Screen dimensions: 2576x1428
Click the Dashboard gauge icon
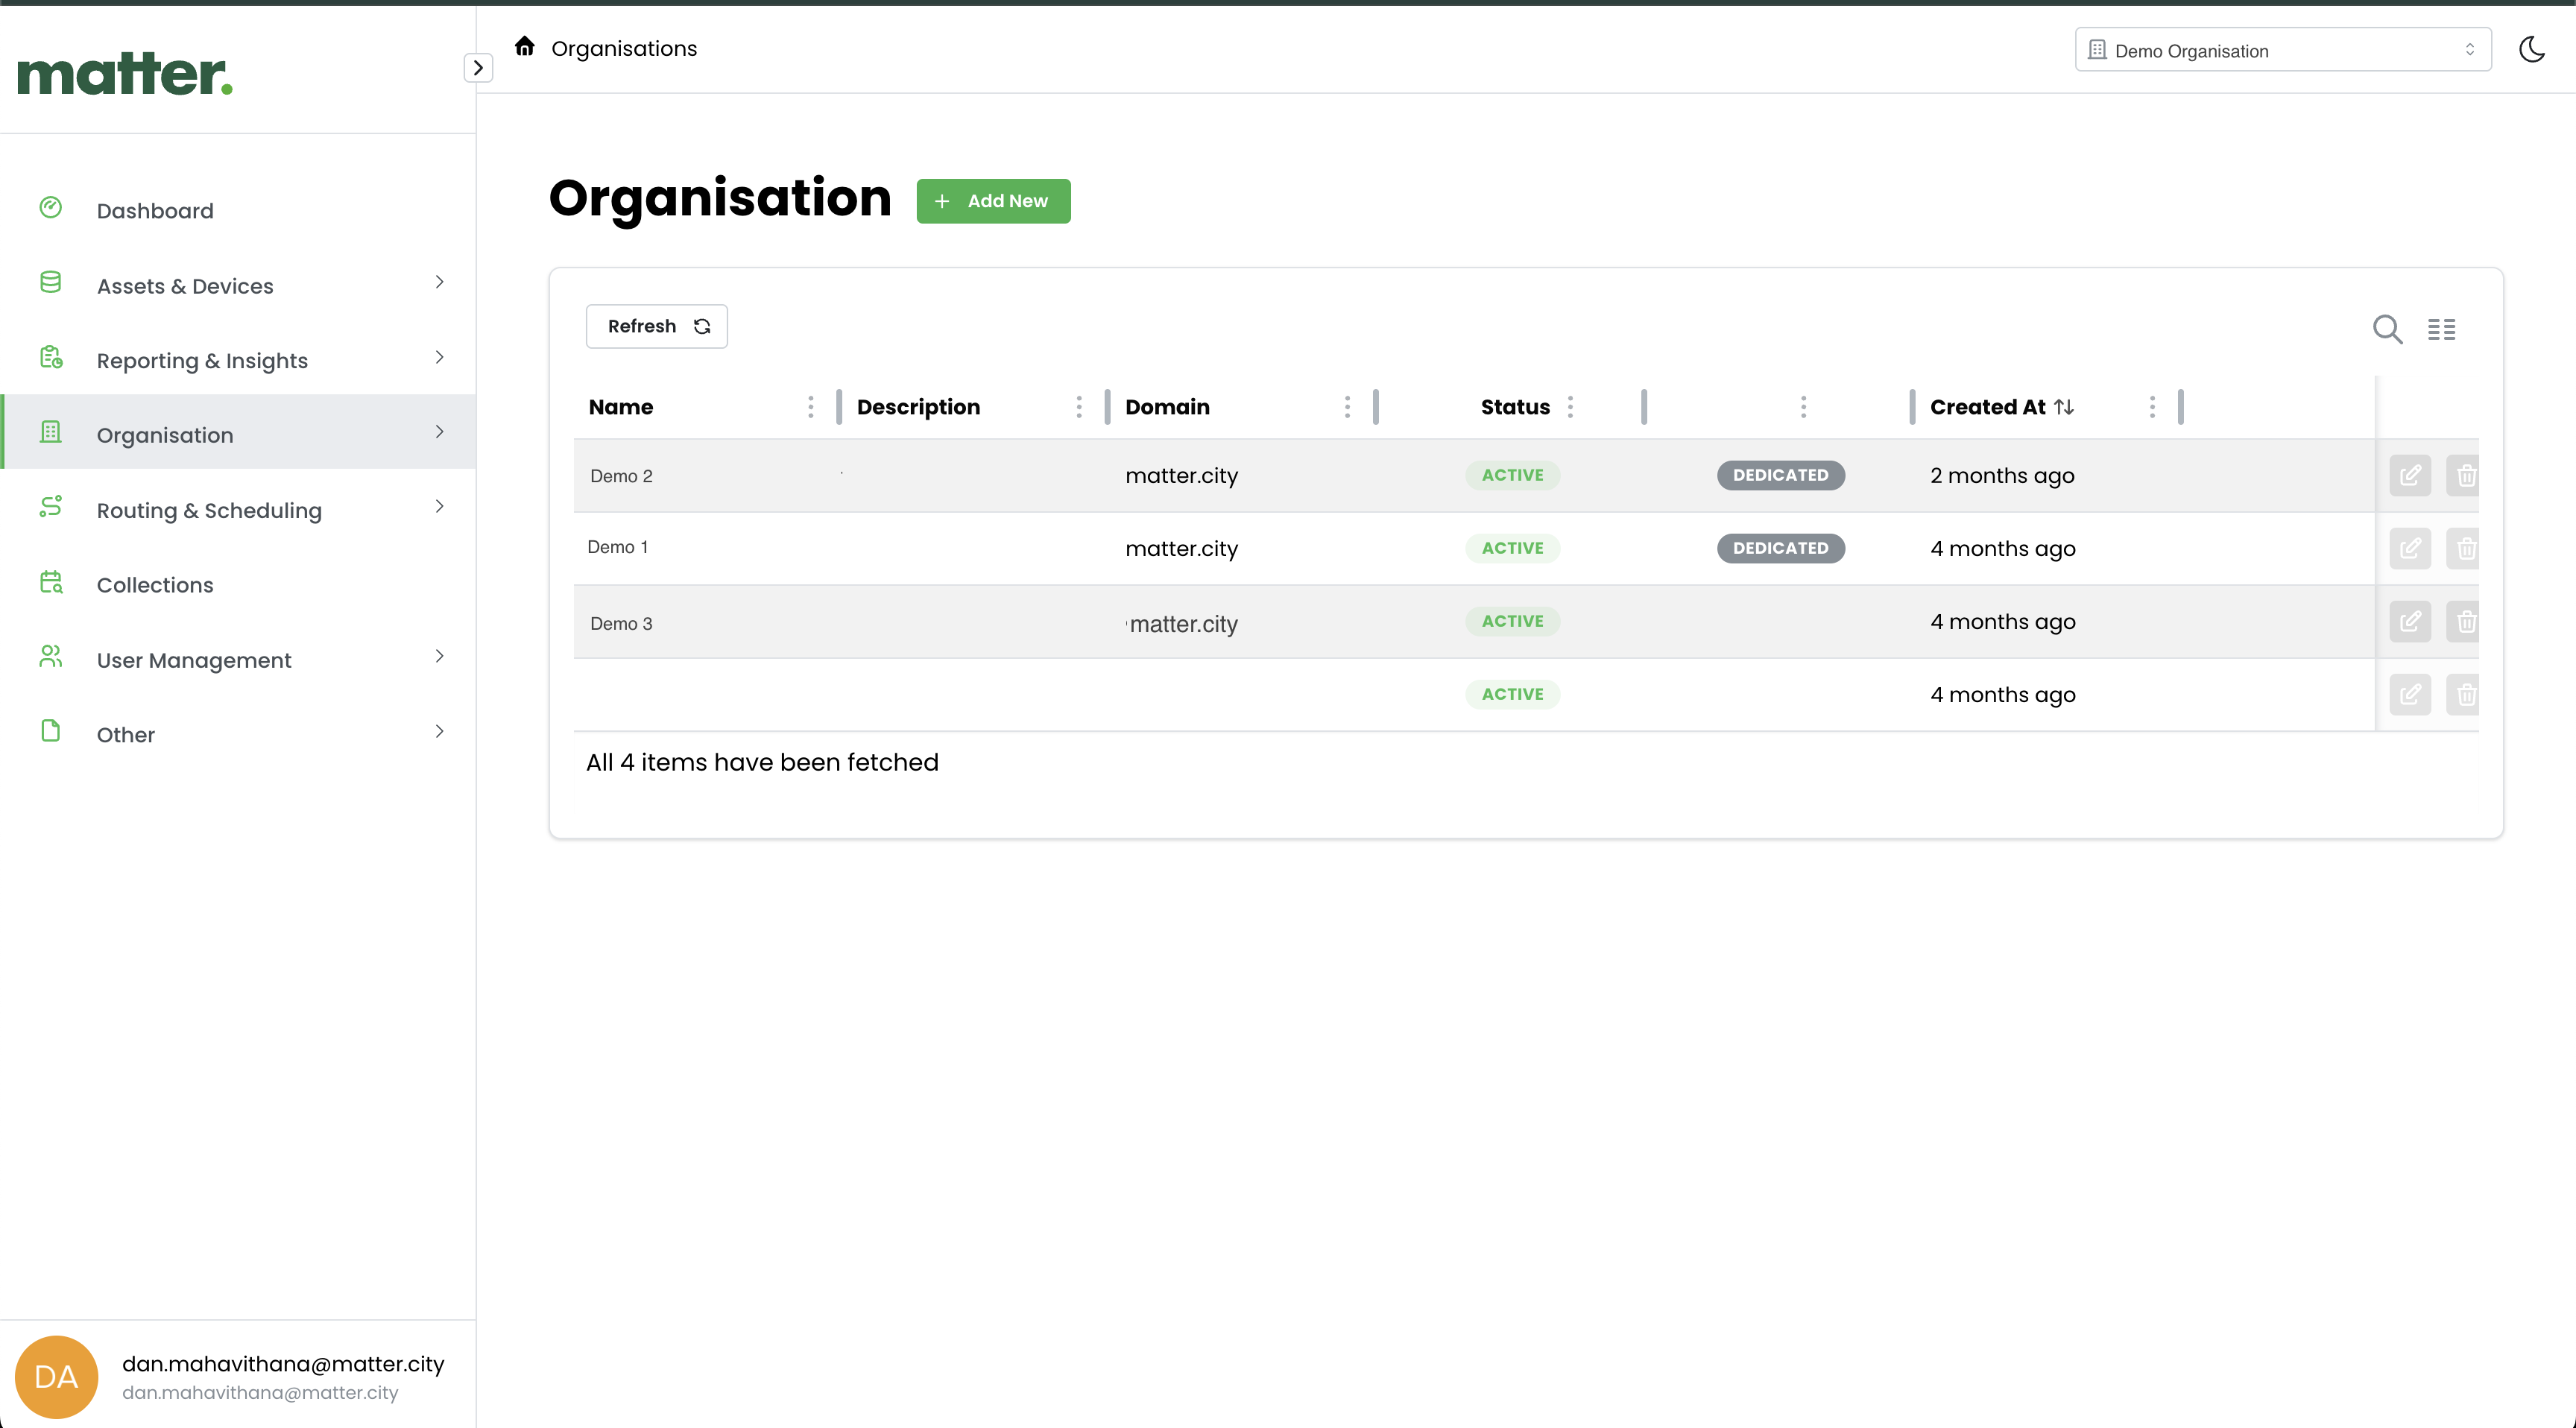click(x=51, y=207)
